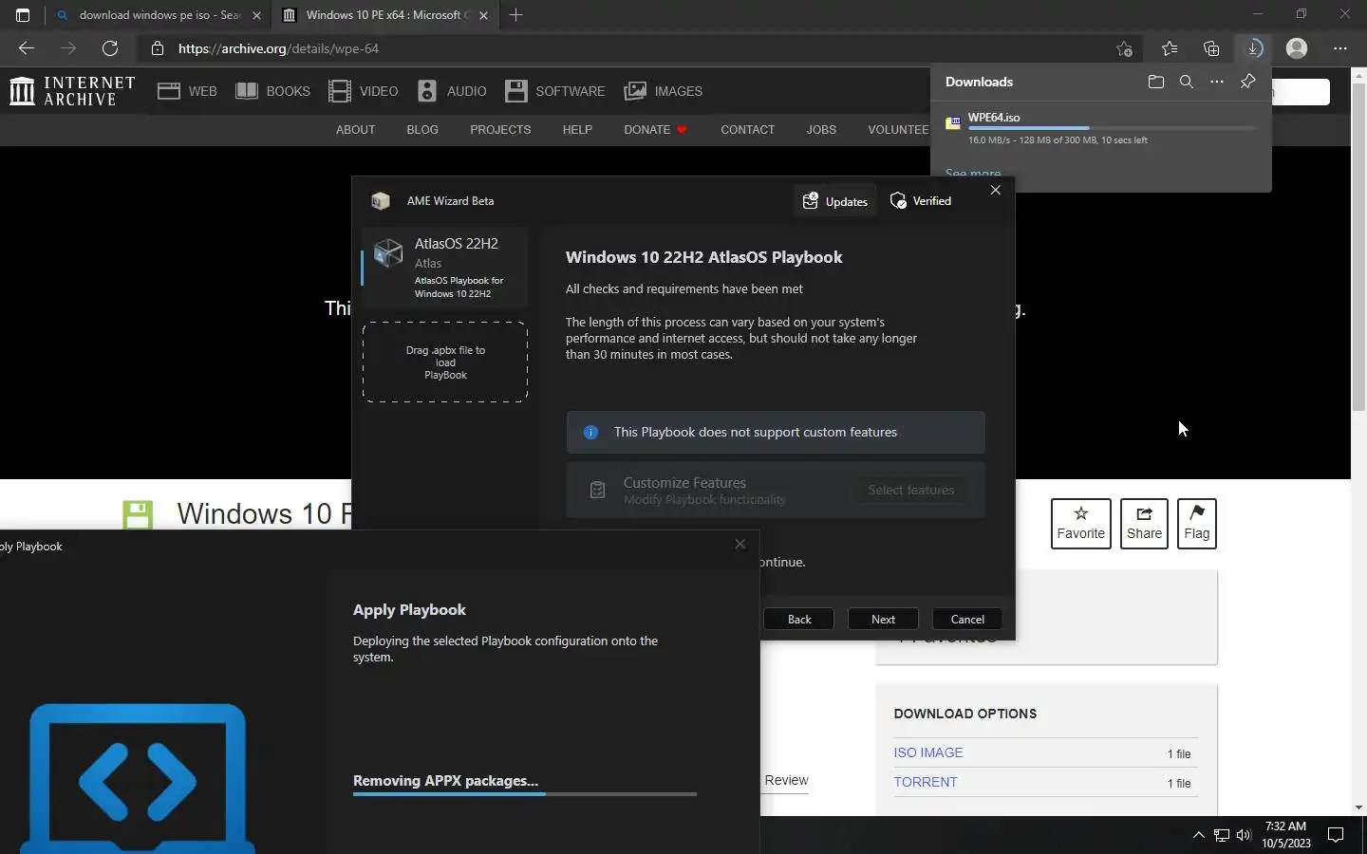
Task: Click Cancel in AME Wizard
Action: click(x=967, y=619)
